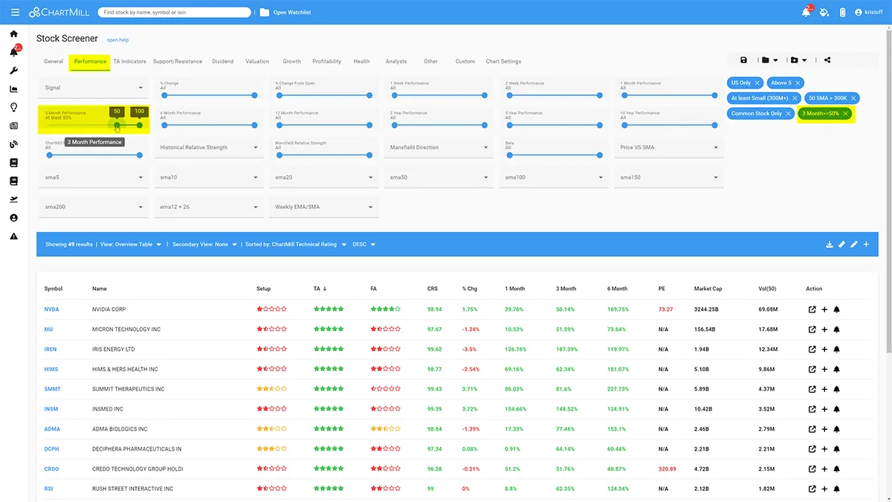Open the Dividend tab
The width and height of the screenshot is (892, 502).
(x=222, y=61)
